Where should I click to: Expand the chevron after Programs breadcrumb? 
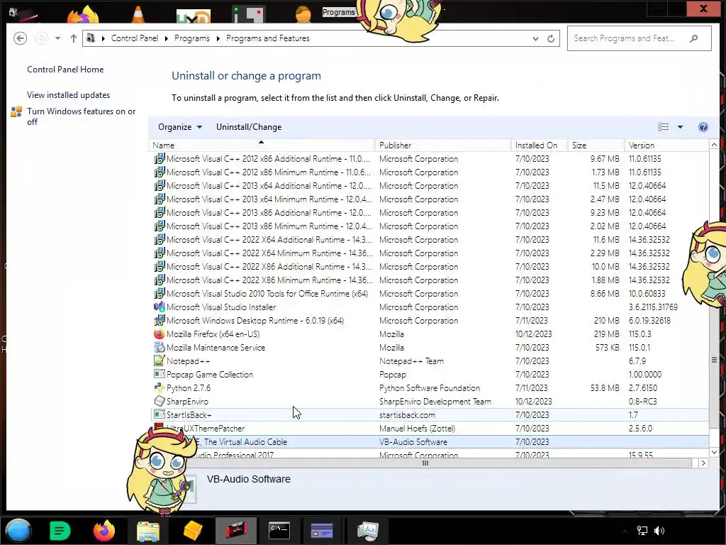[218, 38]
